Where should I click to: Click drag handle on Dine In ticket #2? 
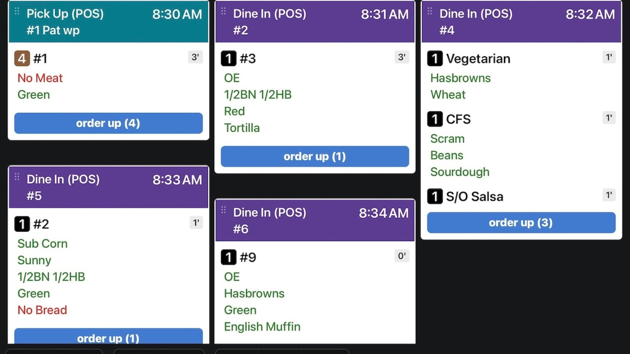(223, 11)
